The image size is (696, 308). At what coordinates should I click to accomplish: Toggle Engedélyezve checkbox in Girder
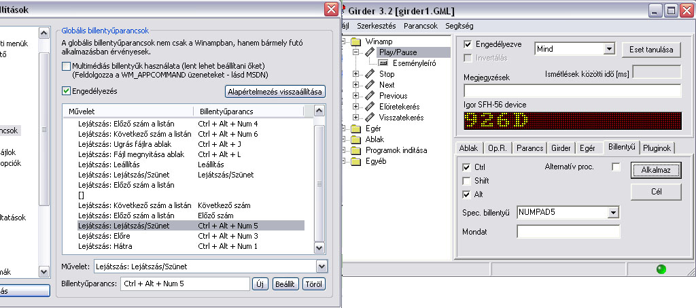(x=467, y=44)
